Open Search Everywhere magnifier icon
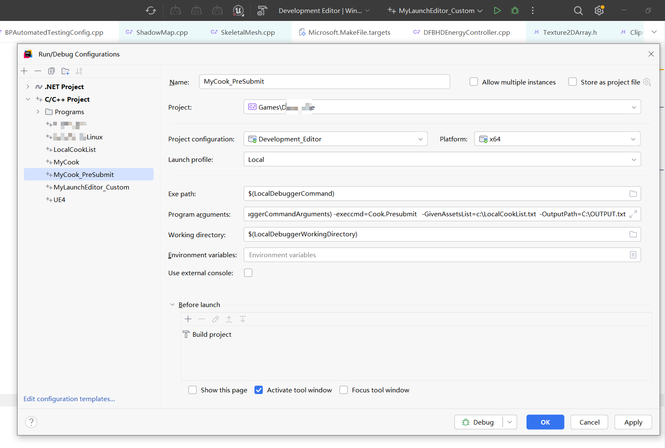665x448 pixels. click(578, 10)
